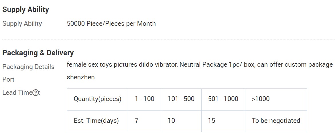Click the Est. Time(days) row header
This screenshot has height=134, width=335.
(98, 121)
